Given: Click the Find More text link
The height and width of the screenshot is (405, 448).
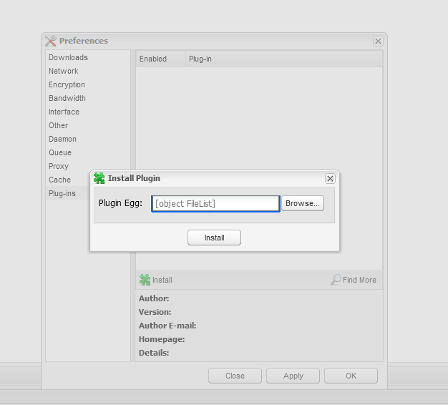Looking at the screenshot, I should (x=359, y=280).
